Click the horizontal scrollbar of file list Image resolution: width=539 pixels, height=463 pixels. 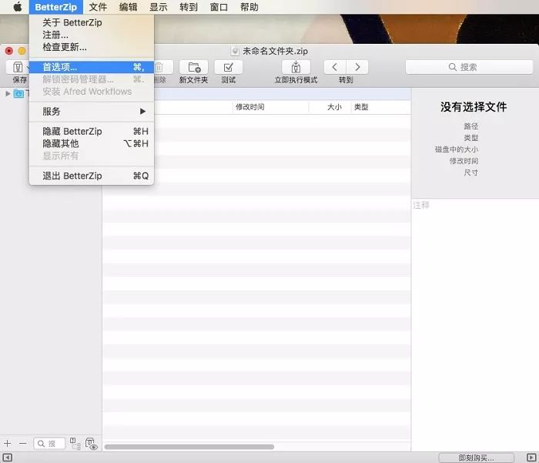[189, 447]
